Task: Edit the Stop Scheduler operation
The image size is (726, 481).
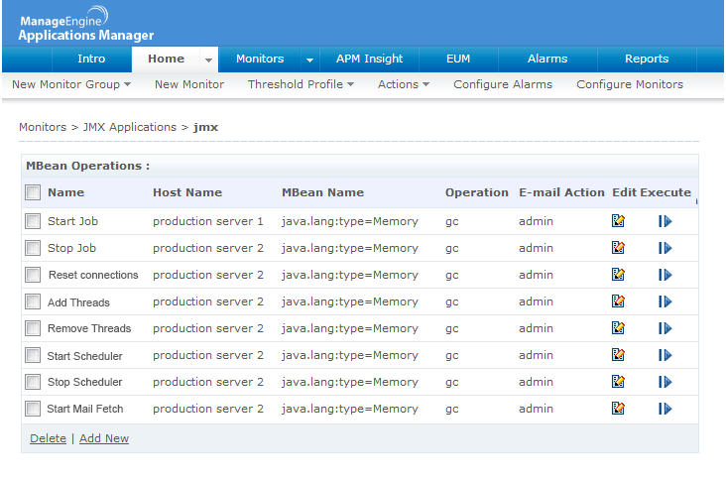Action: pyautogui.click(x=618, y=382)
